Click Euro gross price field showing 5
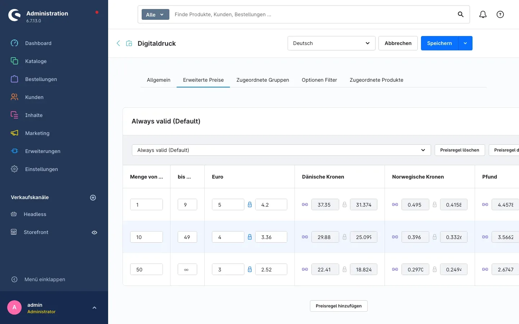Image resolution: width=519 pixels, height=324 pixels. point(228,204)
